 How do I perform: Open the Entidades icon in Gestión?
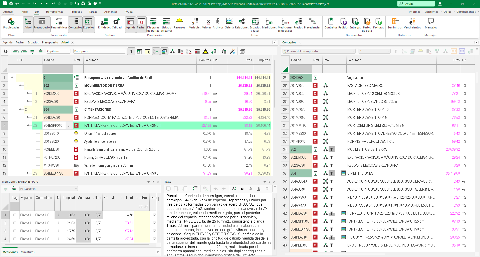tap(104, 24)
